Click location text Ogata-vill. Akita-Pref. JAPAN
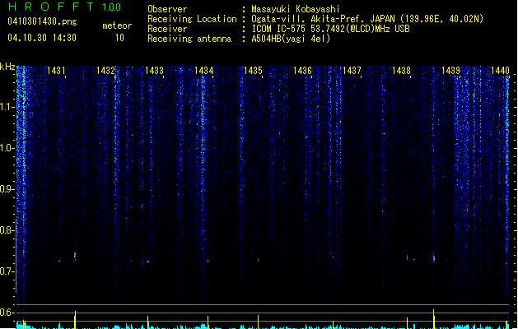 [x=323, y=19]
